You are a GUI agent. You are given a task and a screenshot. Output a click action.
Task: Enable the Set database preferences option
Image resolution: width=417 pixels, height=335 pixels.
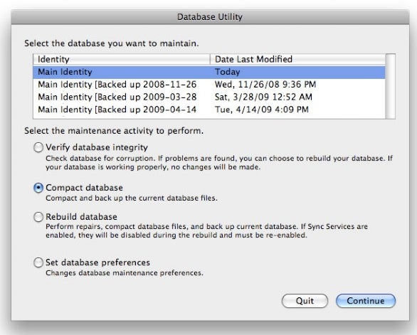38,262
